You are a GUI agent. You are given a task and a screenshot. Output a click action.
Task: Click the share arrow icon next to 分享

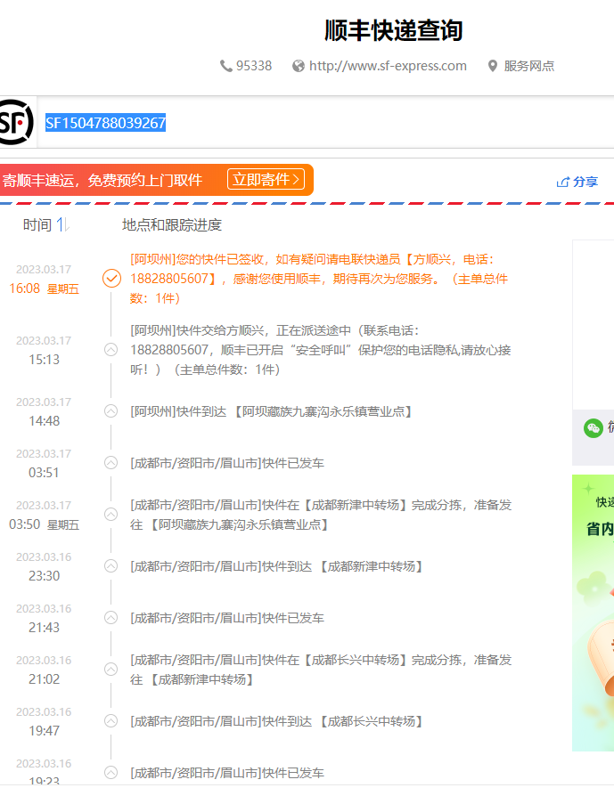point(562,182)
